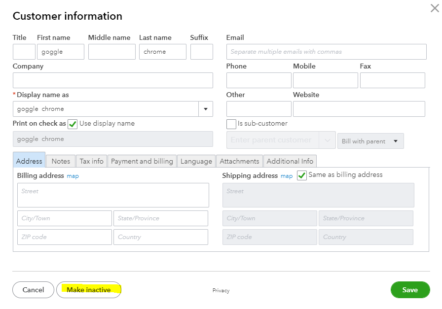The image size is (442, 309).
Task: Go to the Attachments tab
Action: pyautogui.click(x=239, y=161)
